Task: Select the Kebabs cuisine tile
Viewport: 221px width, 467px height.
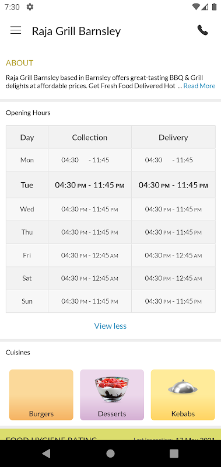Action: coord(183,395)
